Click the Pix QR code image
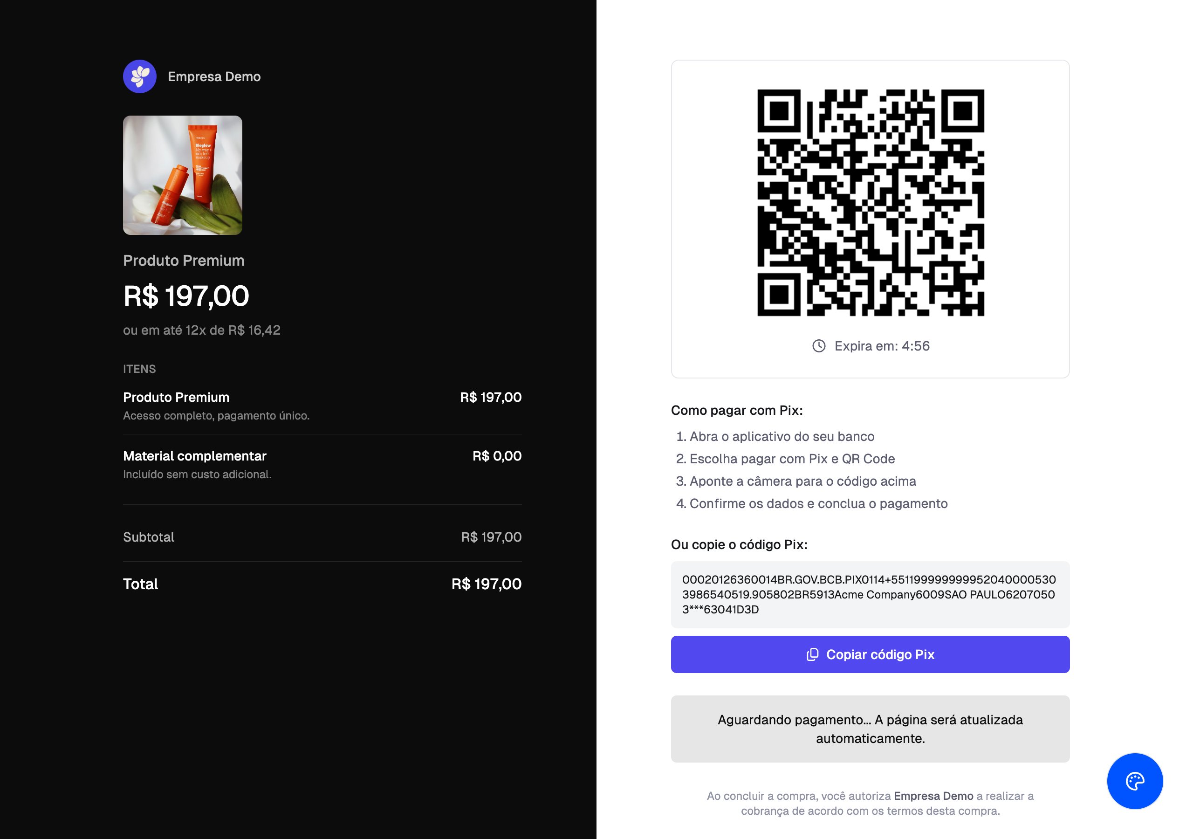This screenshot has height=839, width=1193. pyautogui.click(x=871, y=203)
